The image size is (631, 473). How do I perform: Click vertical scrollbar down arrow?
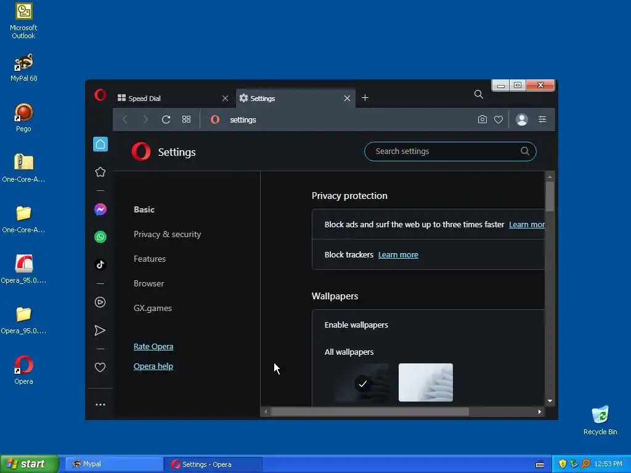coord(550,401)
